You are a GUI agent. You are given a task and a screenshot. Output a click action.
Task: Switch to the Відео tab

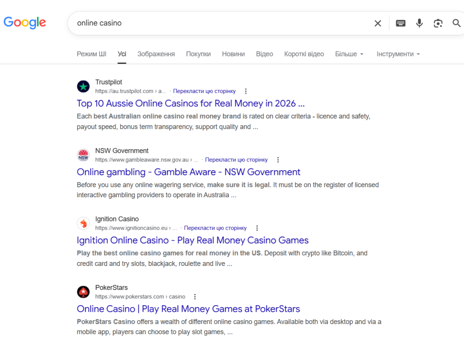tap(264, 54)
